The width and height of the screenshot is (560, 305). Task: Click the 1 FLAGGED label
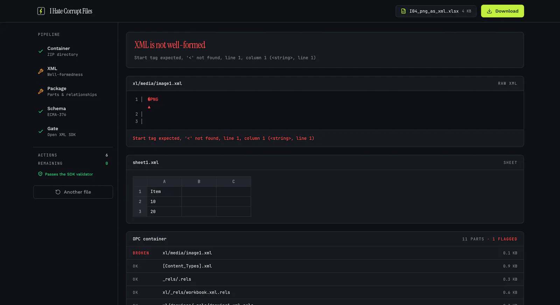(505, 239)
